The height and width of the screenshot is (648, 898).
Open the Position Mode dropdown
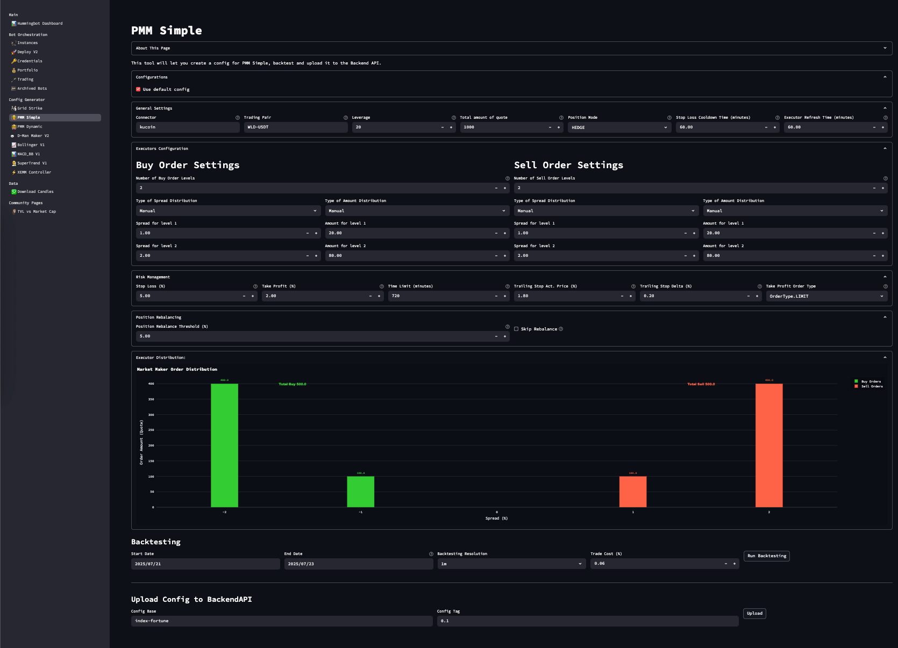click(618, 127)
